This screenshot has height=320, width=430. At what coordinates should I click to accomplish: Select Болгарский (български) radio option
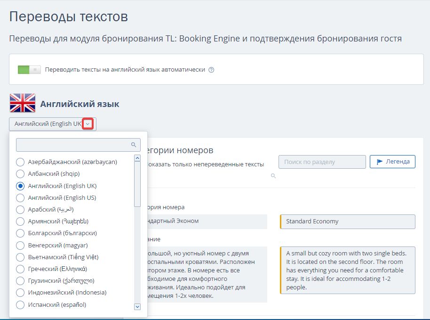[20, 233]
